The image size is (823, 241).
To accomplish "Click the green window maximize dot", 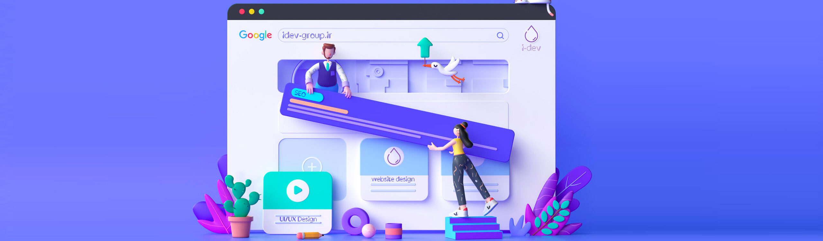I will pyautogui.click(x=261, y=12).
